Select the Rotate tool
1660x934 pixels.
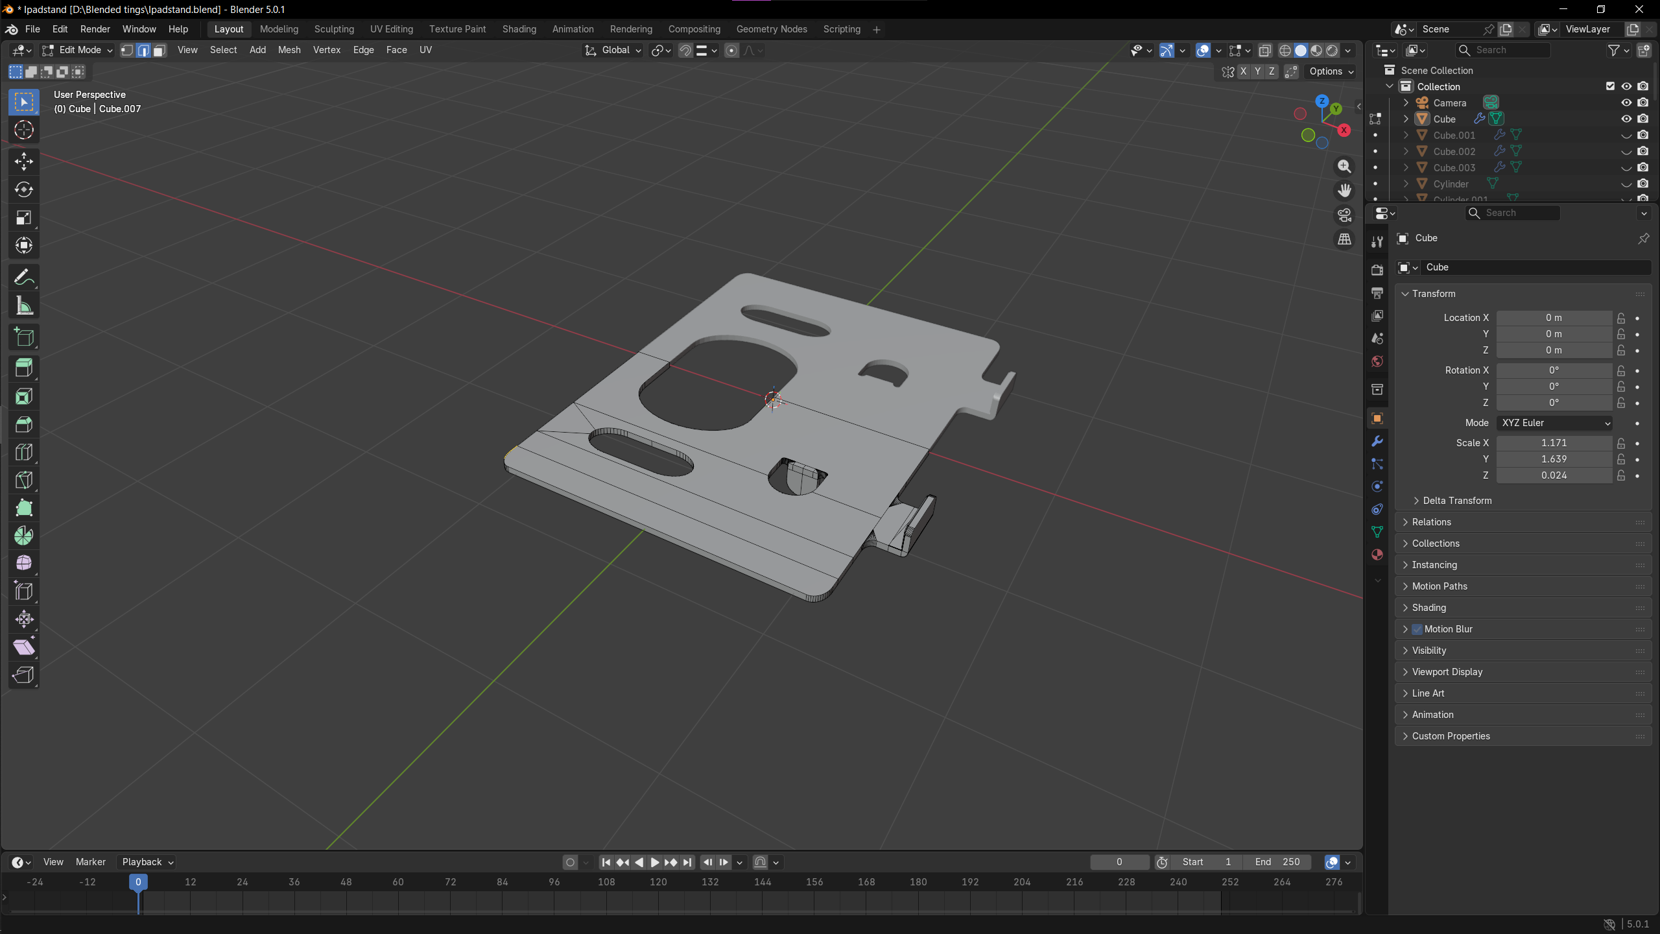click(x=24, y=189)
